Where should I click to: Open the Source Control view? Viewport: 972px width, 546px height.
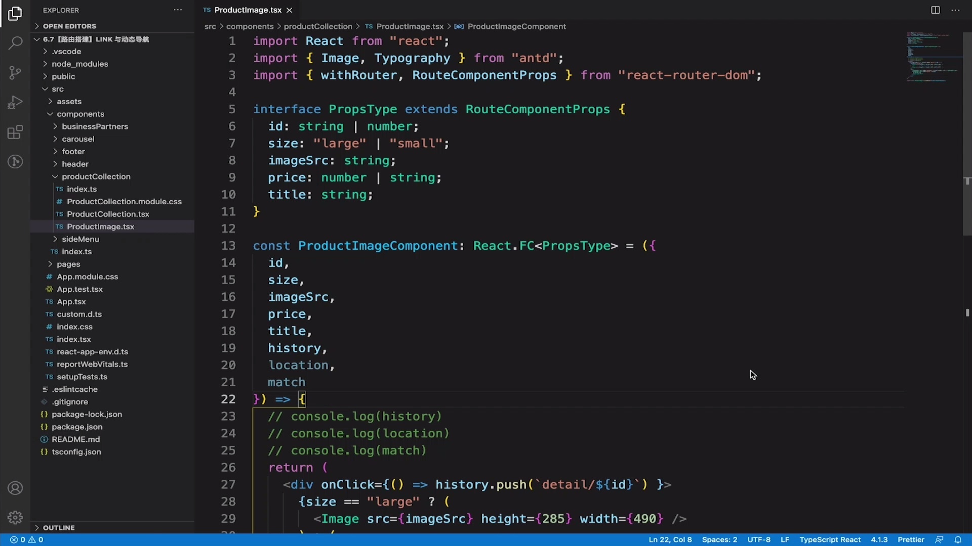[15, 72]
